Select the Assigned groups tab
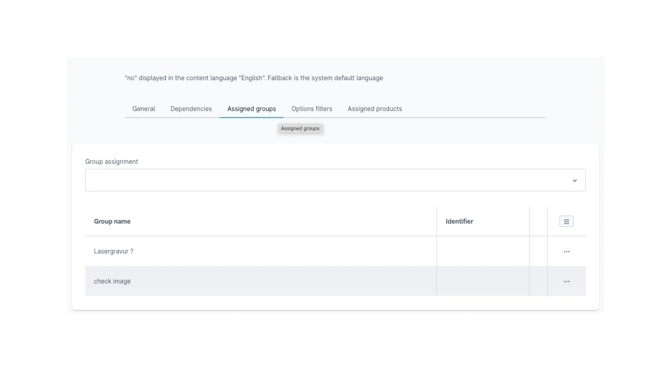 pos(252,109)
